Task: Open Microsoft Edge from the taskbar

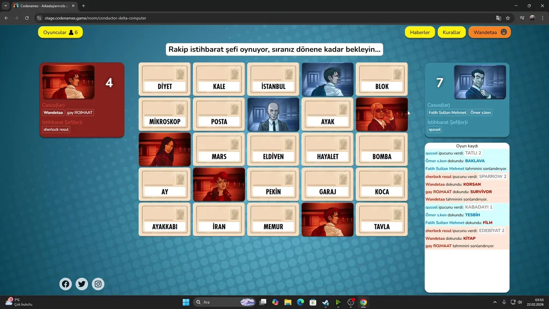Action: pyautogui.click(x=301, y=302)
